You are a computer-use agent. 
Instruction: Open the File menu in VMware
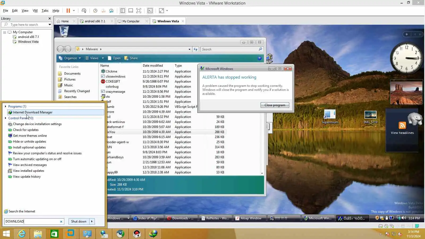pyautogui.click(x=6, y=11)
